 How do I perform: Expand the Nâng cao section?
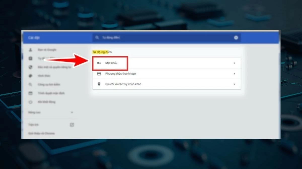pyautogui.click(x=72, y=112)
